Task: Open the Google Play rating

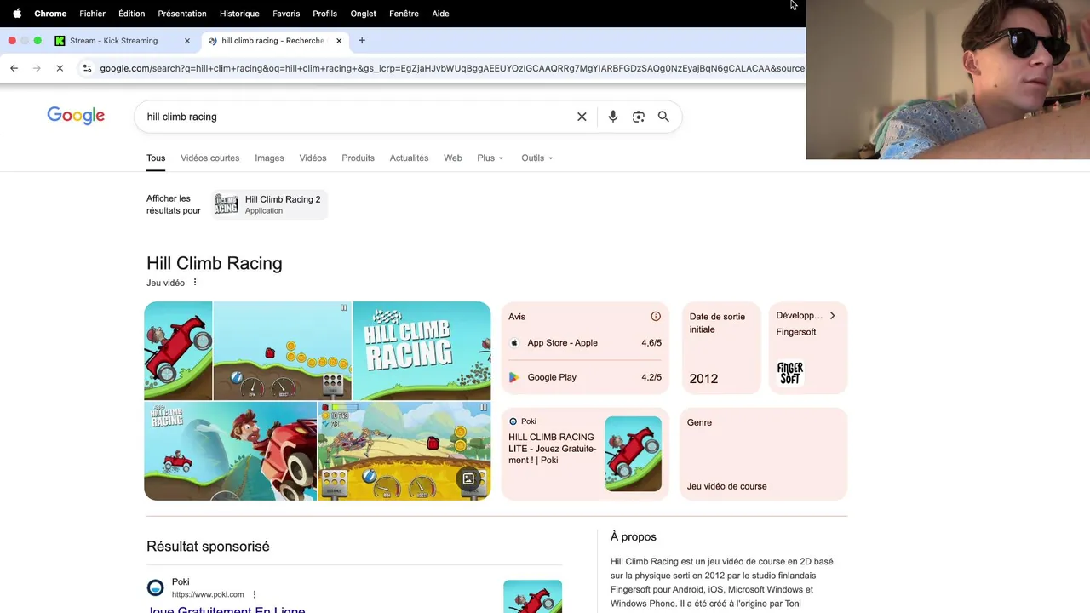Action: [585, 377]
